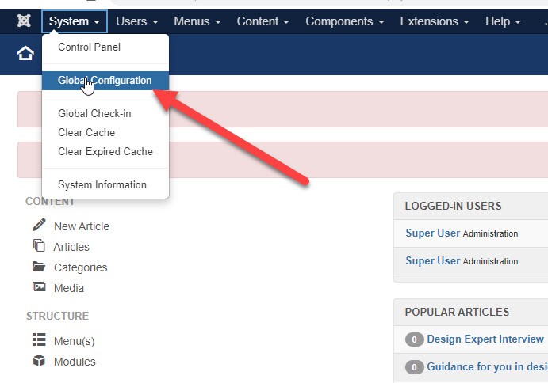
Task: Choose Global Configuration menu entry
Action: 105,80
